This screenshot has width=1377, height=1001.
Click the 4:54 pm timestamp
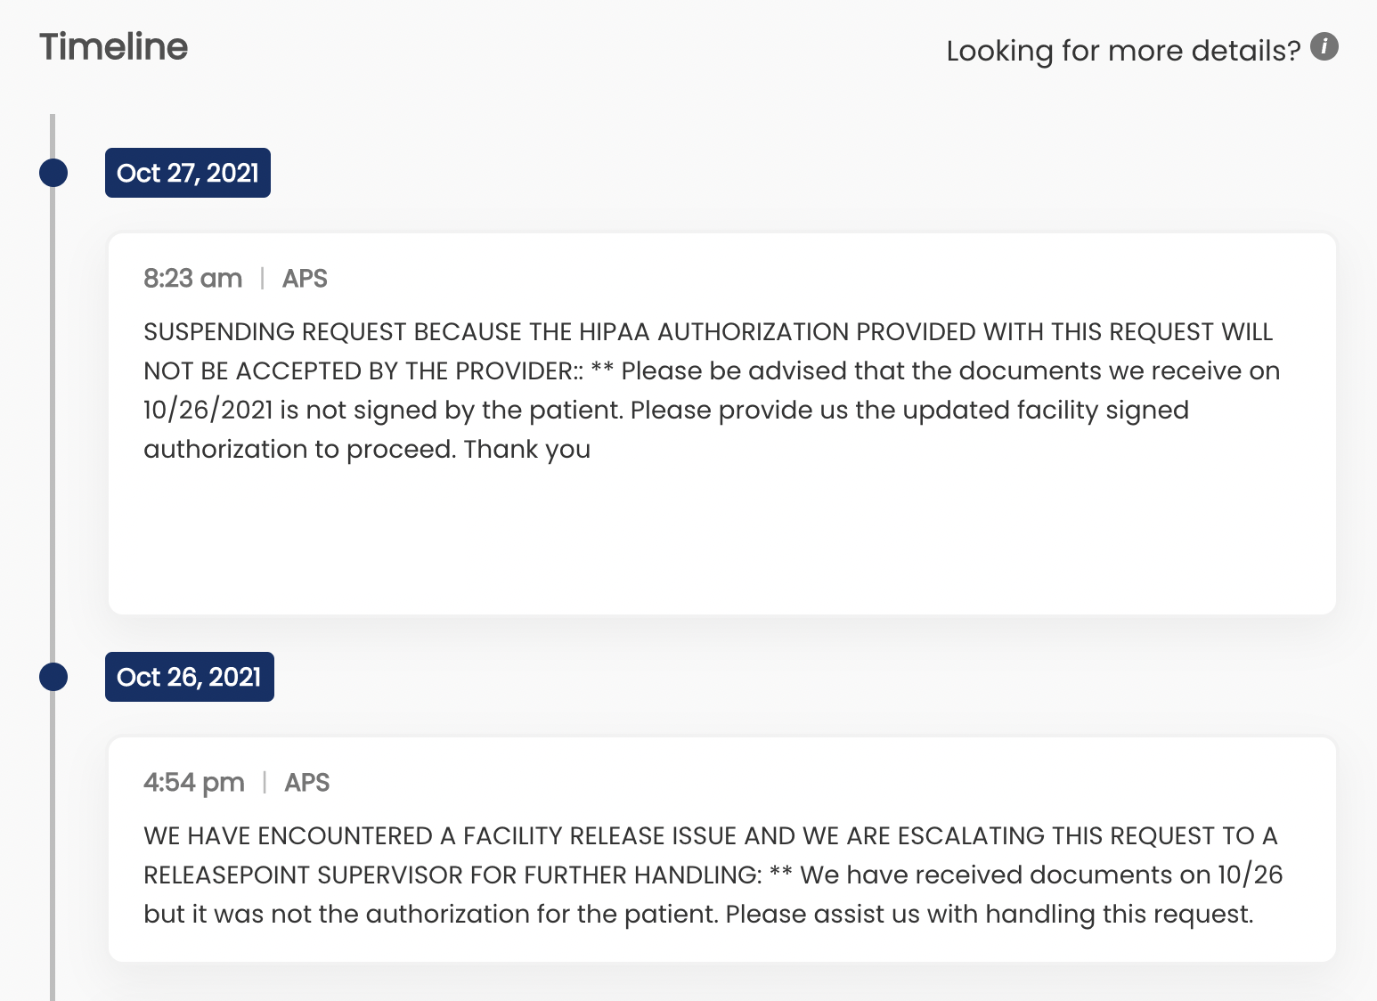coord(194,783)
